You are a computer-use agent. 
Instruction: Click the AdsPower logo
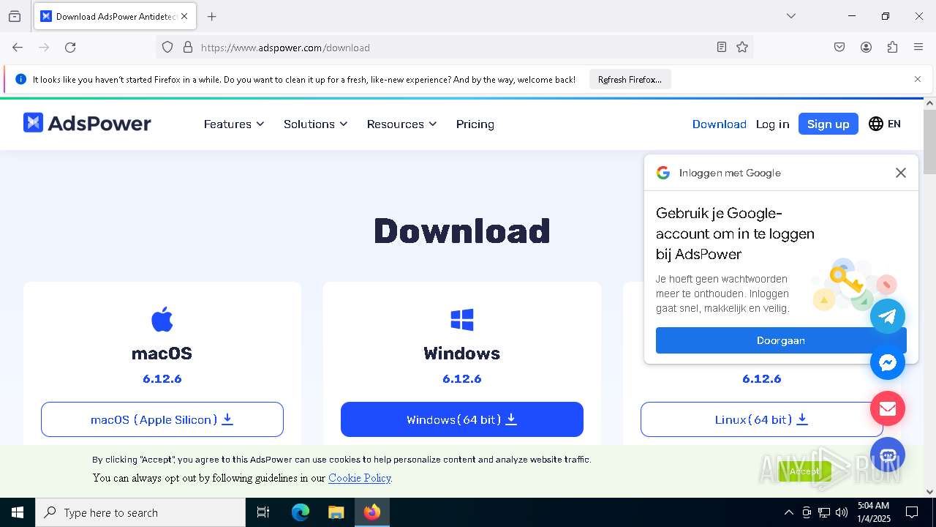click(x=87, y=123)
